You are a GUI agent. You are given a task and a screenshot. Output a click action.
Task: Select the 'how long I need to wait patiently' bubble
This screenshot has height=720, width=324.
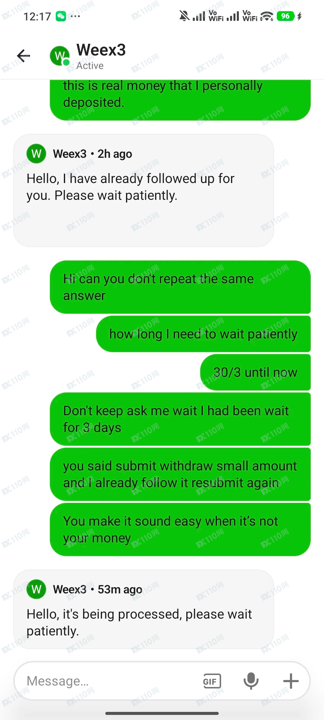pos(203,334)
